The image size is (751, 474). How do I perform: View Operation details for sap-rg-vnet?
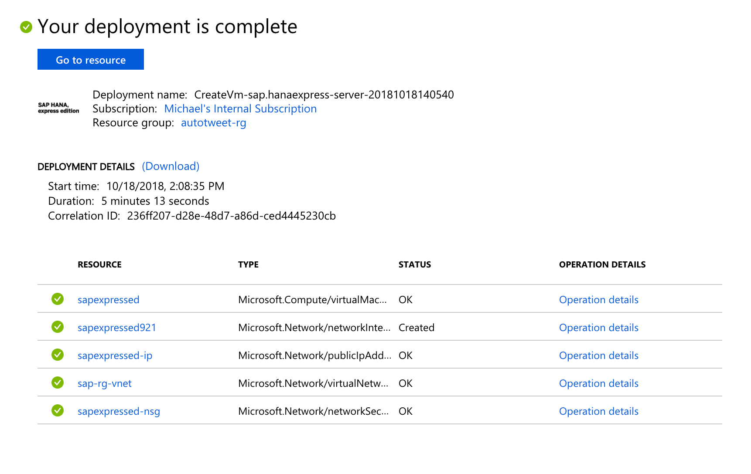[x=598, y=383]
